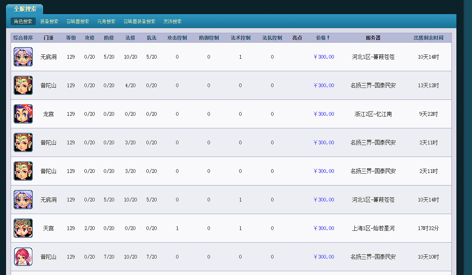
Task: Click the 无底洞 character avatar in first row
Action: 23,57
